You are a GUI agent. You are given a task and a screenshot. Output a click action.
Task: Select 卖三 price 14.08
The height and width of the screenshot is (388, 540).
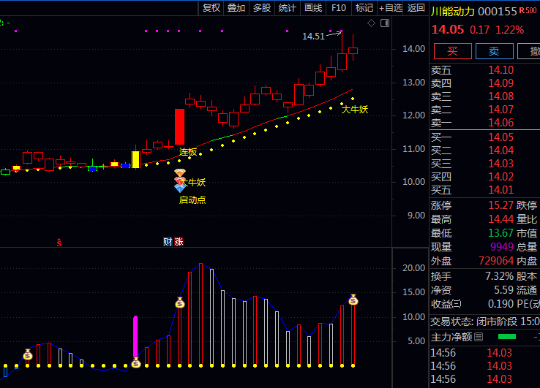click(x=500, y=96)
